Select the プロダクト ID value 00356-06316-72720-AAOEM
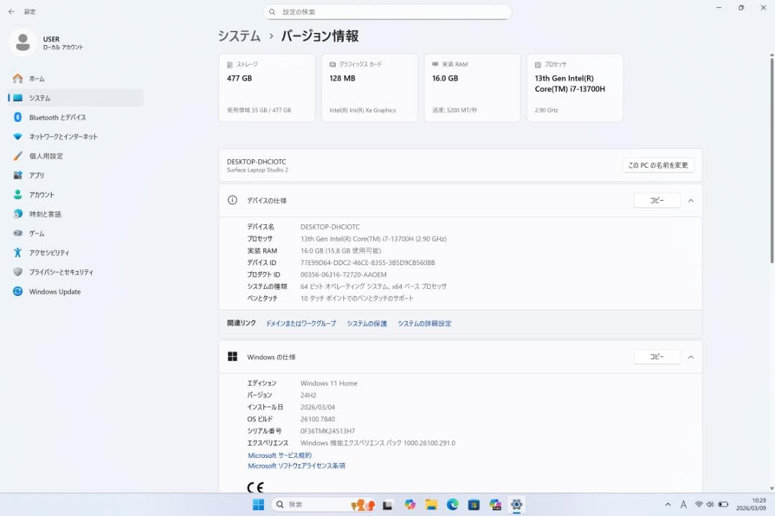 point(344,274)
